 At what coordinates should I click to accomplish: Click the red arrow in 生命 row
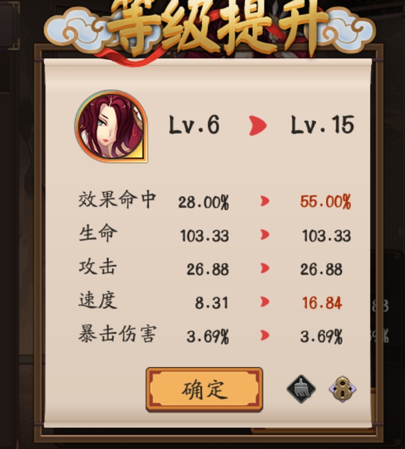pos(265,235)
